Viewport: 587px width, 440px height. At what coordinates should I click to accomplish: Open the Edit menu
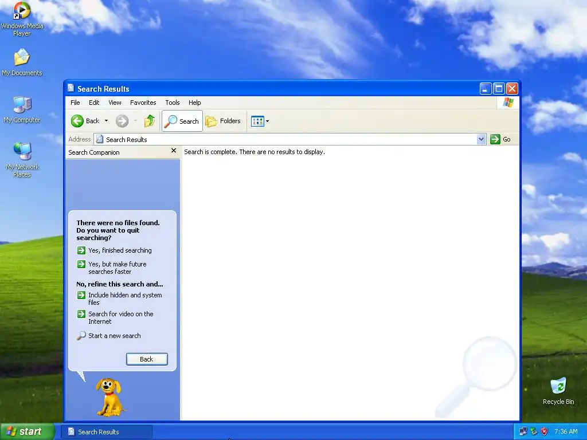pyautogui.click(x=94, y=103)
